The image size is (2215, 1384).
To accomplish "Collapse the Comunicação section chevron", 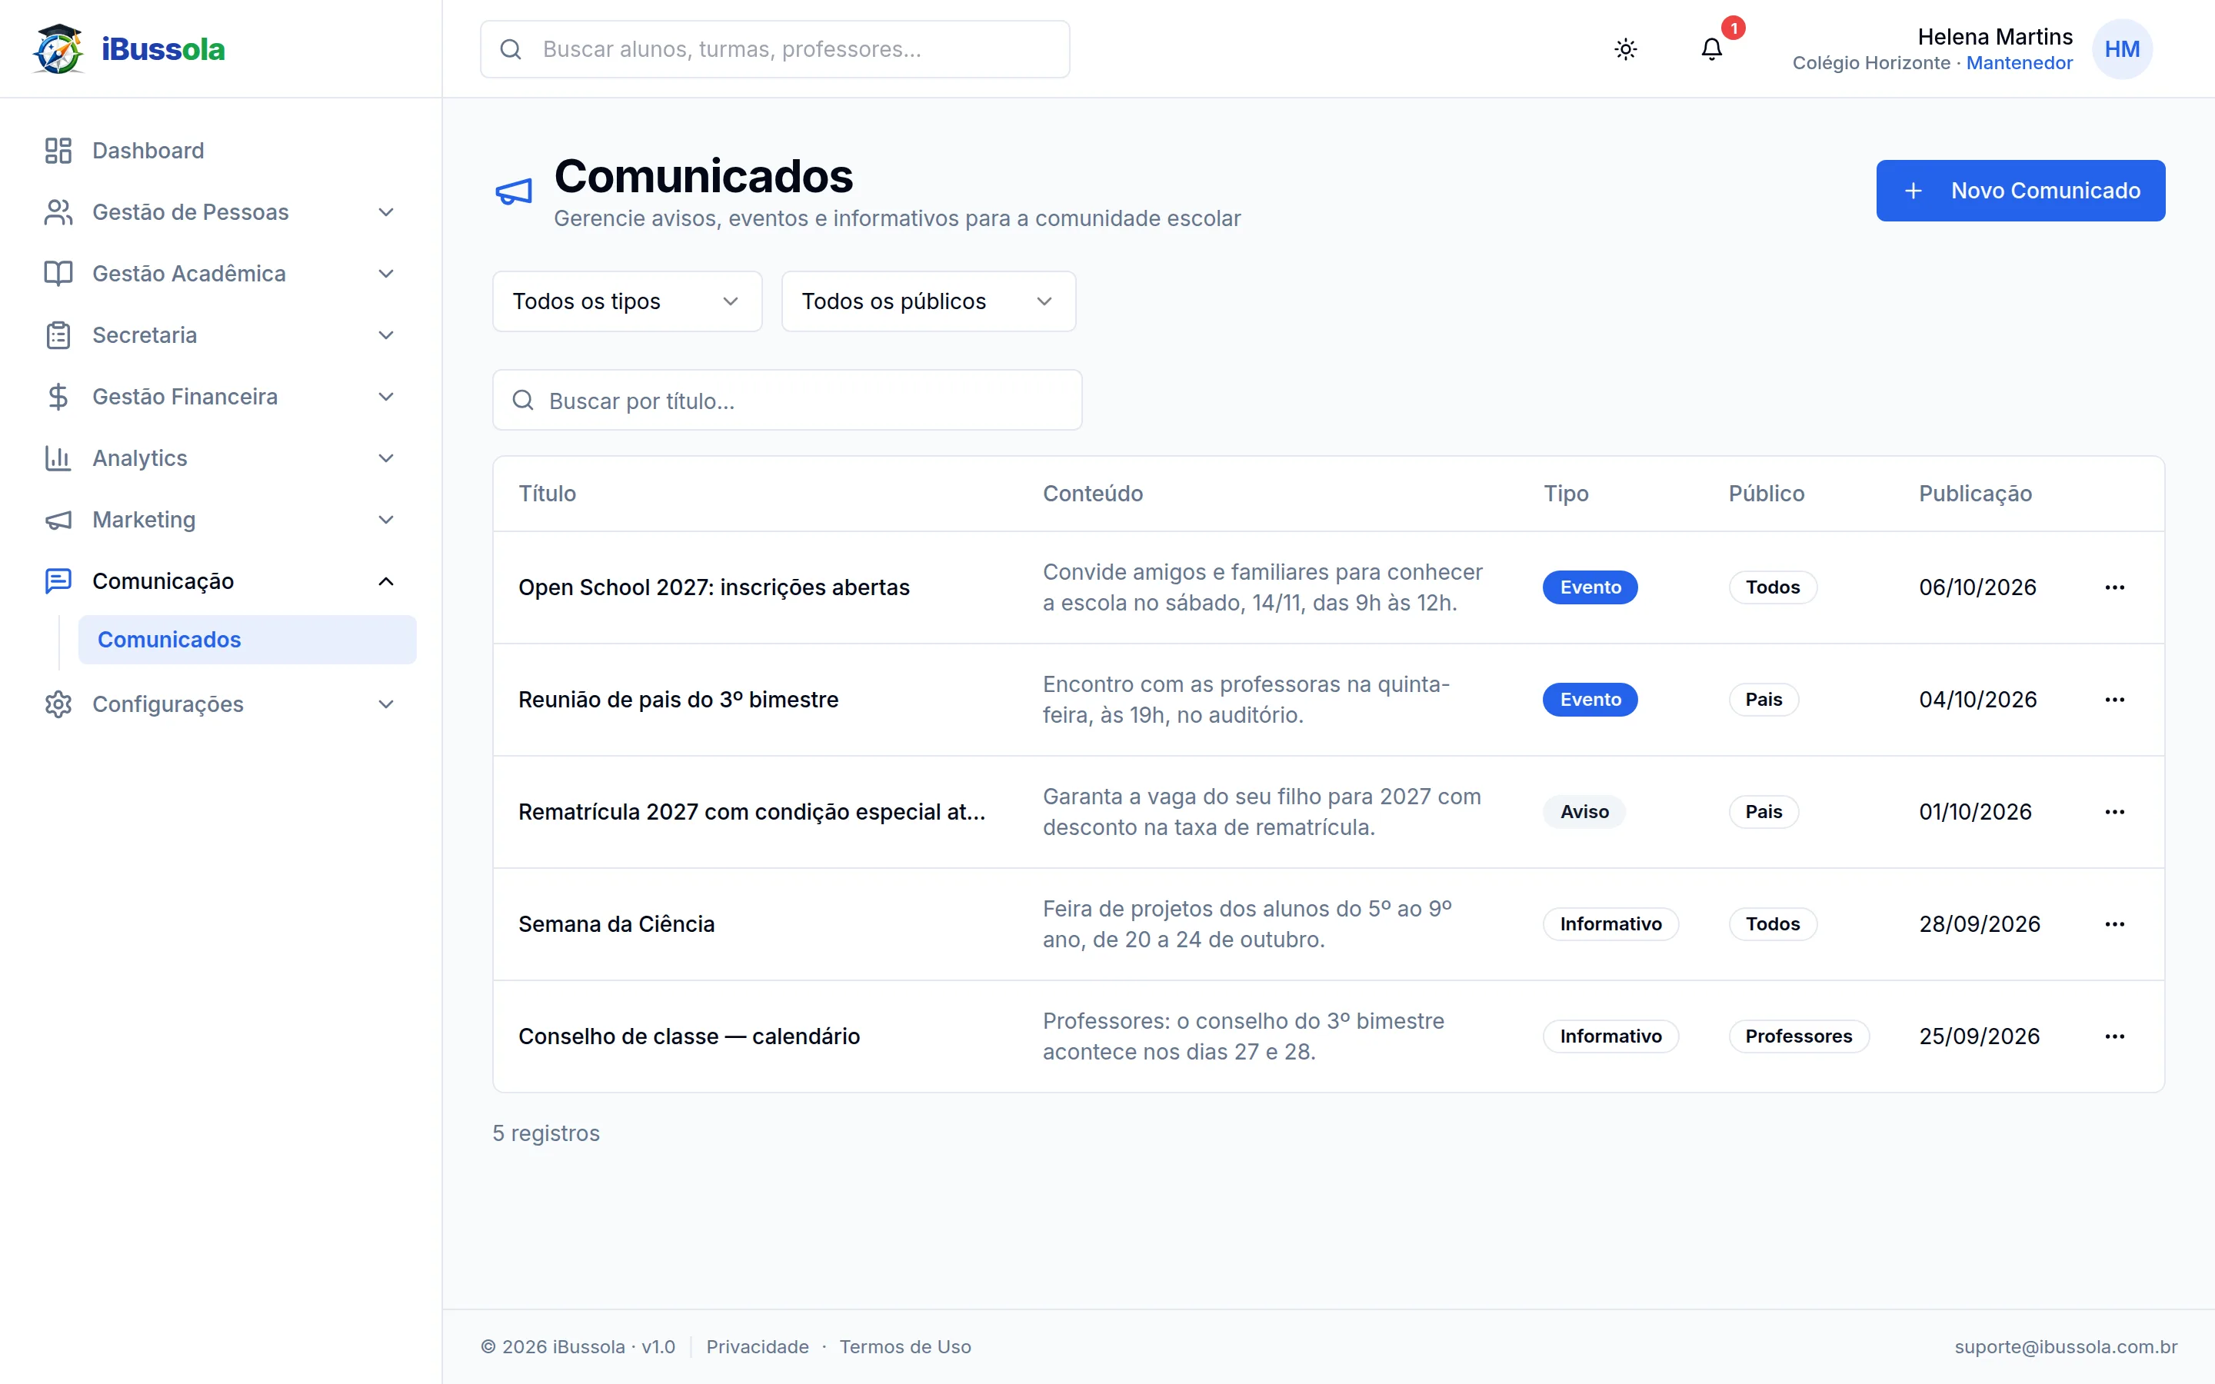I will [386, 581].
